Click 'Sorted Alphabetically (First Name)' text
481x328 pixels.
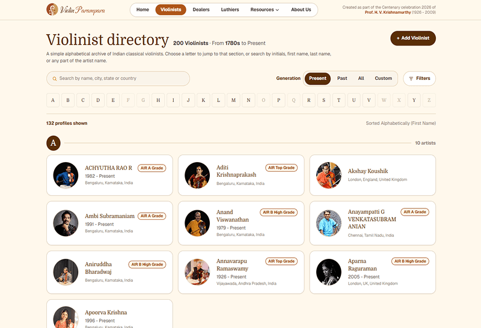(x=400, y=123)
